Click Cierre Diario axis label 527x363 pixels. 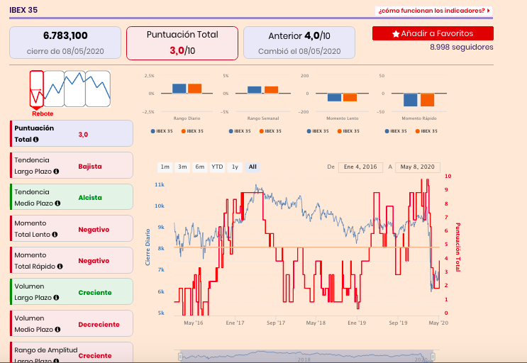(148, 247)
